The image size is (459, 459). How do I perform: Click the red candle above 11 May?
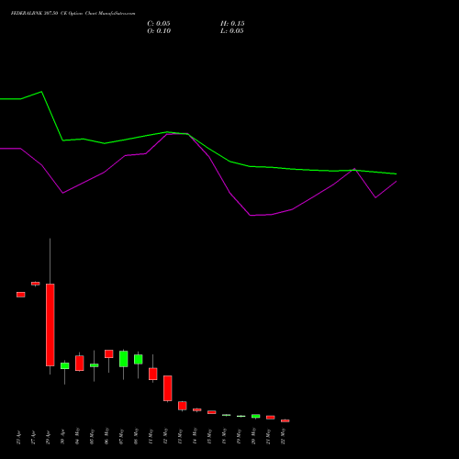tap(153, 374)
